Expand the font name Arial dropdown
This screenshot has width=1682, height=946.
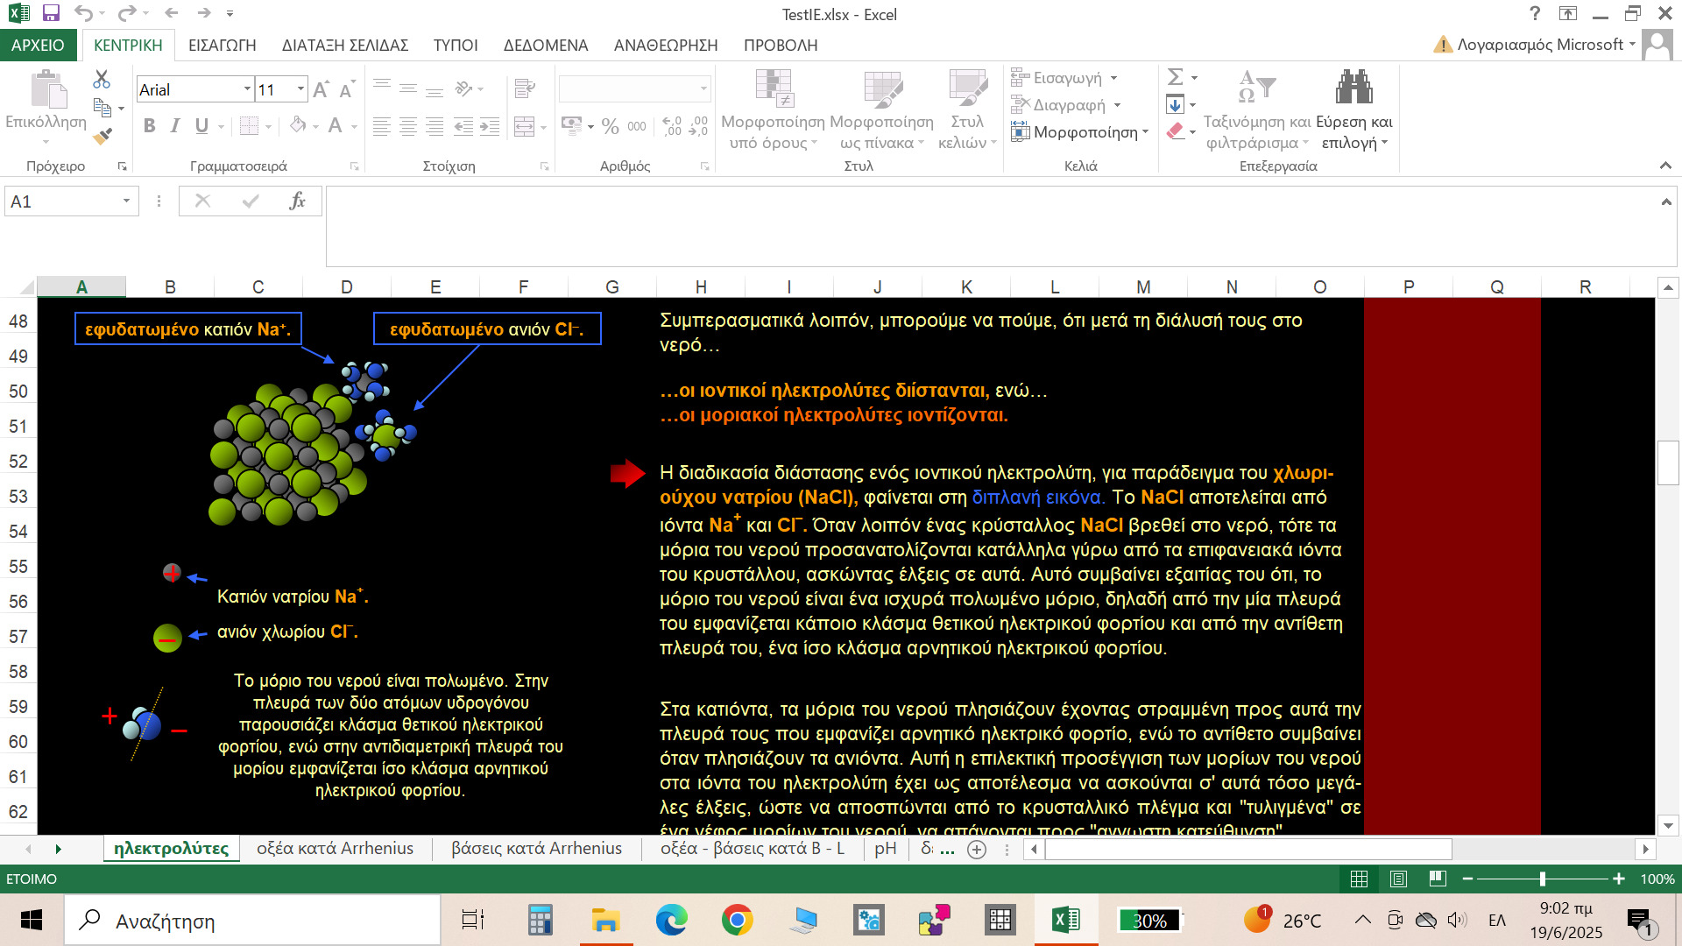(x=247, y=89)
